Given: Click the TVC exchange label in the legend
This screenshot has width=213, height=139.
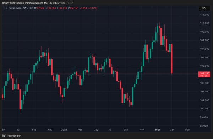Looking at the screenshot, I should (31, 8).
